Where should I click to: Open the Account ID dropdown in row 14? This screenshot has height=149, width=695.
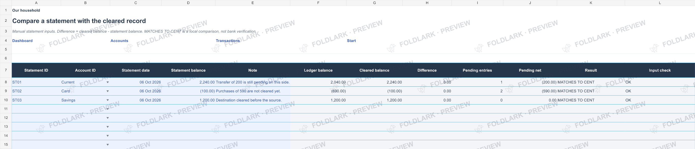(x=108, y=136)
